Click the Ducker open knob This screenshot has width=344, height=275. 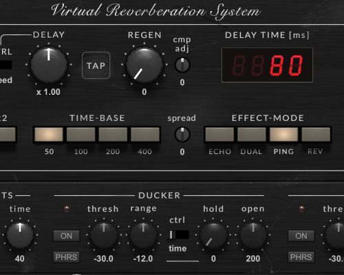(253, 235)
